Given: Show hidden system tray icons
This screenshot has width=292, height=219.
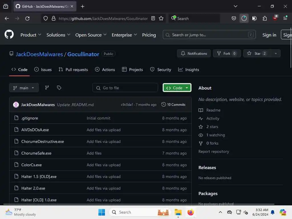Looking at the screenshot, I should click(x=220, y=212).
